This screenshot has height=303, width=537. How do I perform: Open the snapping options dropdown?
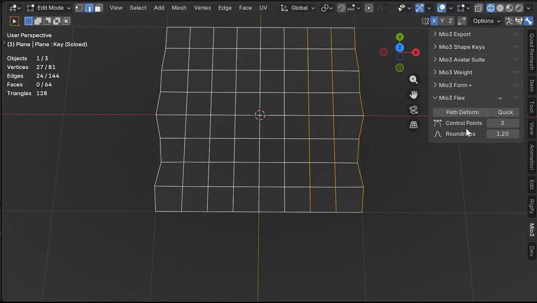click(x=354, y=8)
